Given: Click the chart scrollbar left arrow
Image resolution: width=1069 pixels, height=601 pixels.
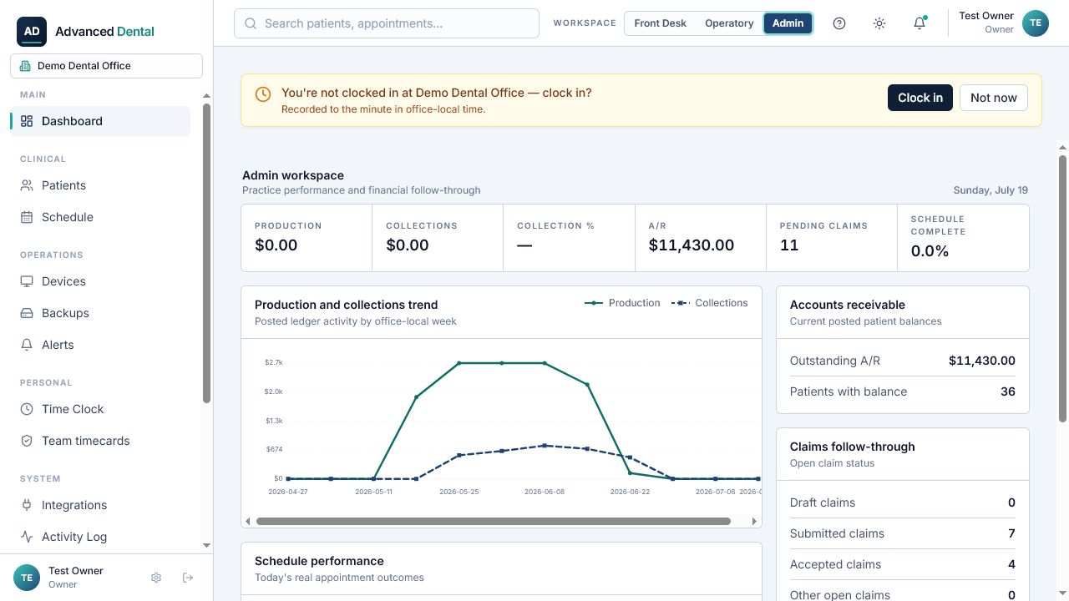Looking at the screenshot, I should [248, 522].
